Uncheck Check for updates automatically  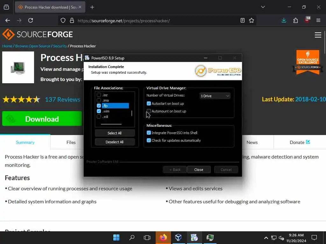(149, 140)
